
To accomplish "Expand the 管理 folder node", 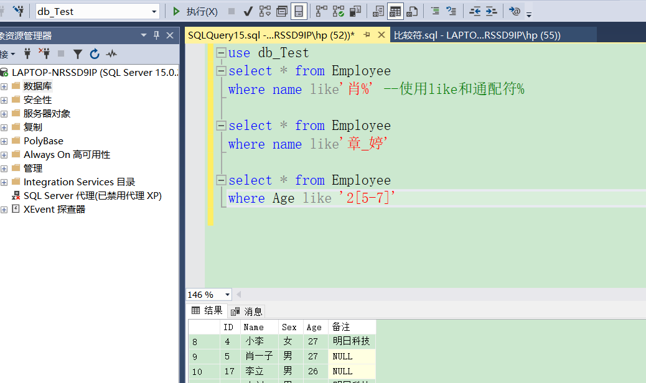I will click(4, 168).
